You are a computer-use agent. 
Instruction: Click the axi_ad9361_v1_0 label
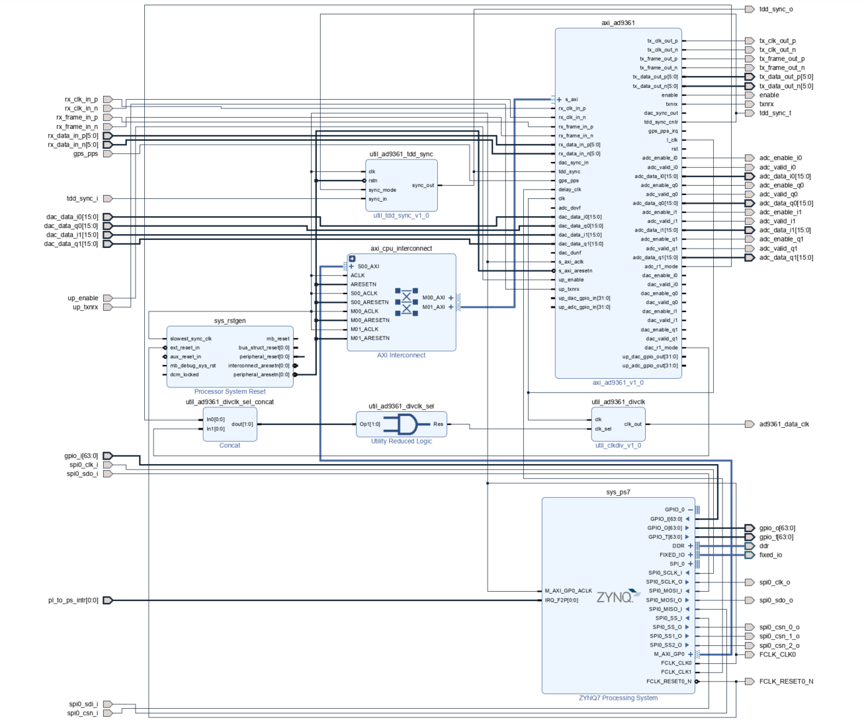618,383
